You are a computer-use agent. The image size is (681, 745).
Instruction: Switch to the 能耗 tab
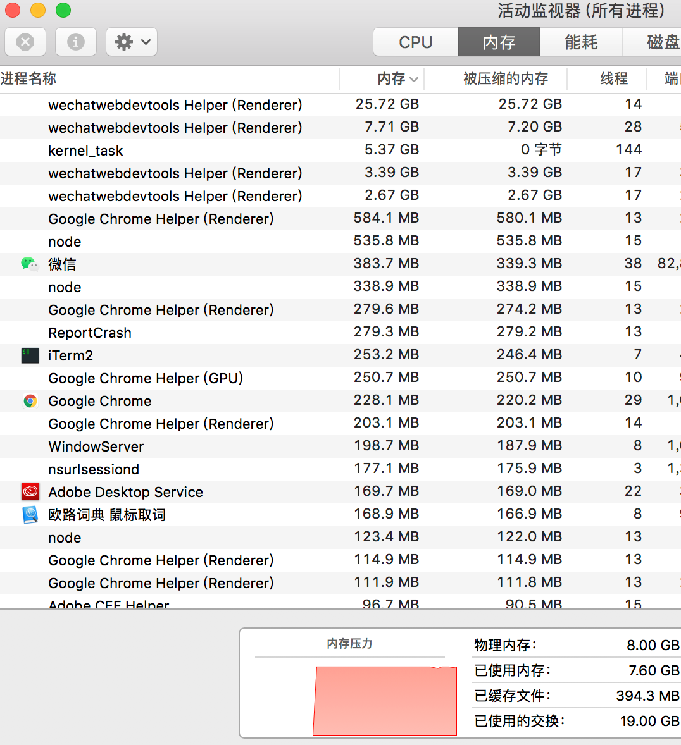click(581, 42)
